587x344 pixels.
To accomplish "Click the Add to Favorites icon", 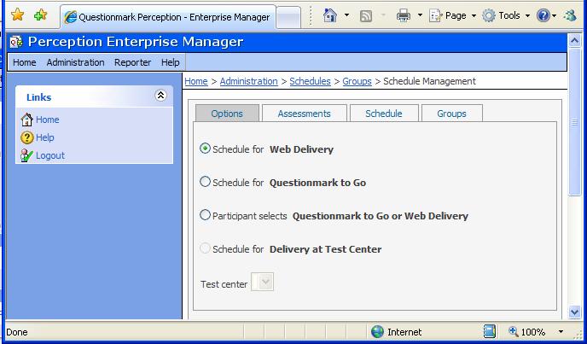I will point(40,15).
